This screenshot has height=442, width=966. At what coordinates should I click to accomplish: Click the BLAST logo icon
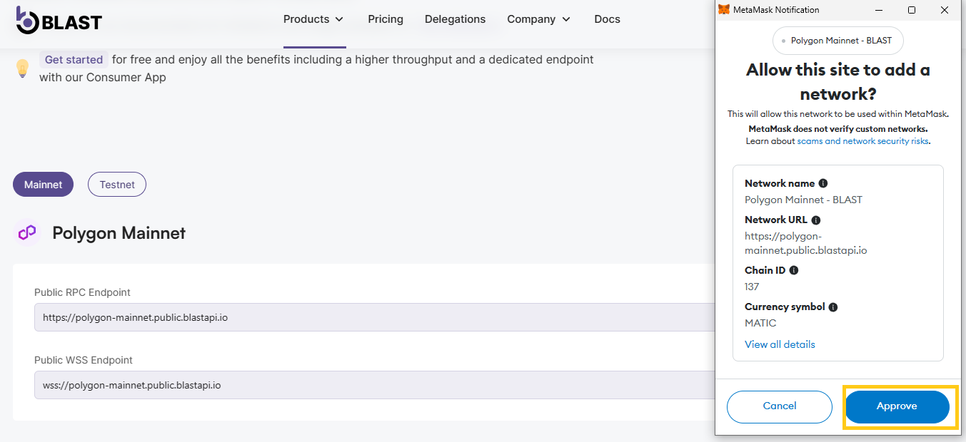coord(27,21)
